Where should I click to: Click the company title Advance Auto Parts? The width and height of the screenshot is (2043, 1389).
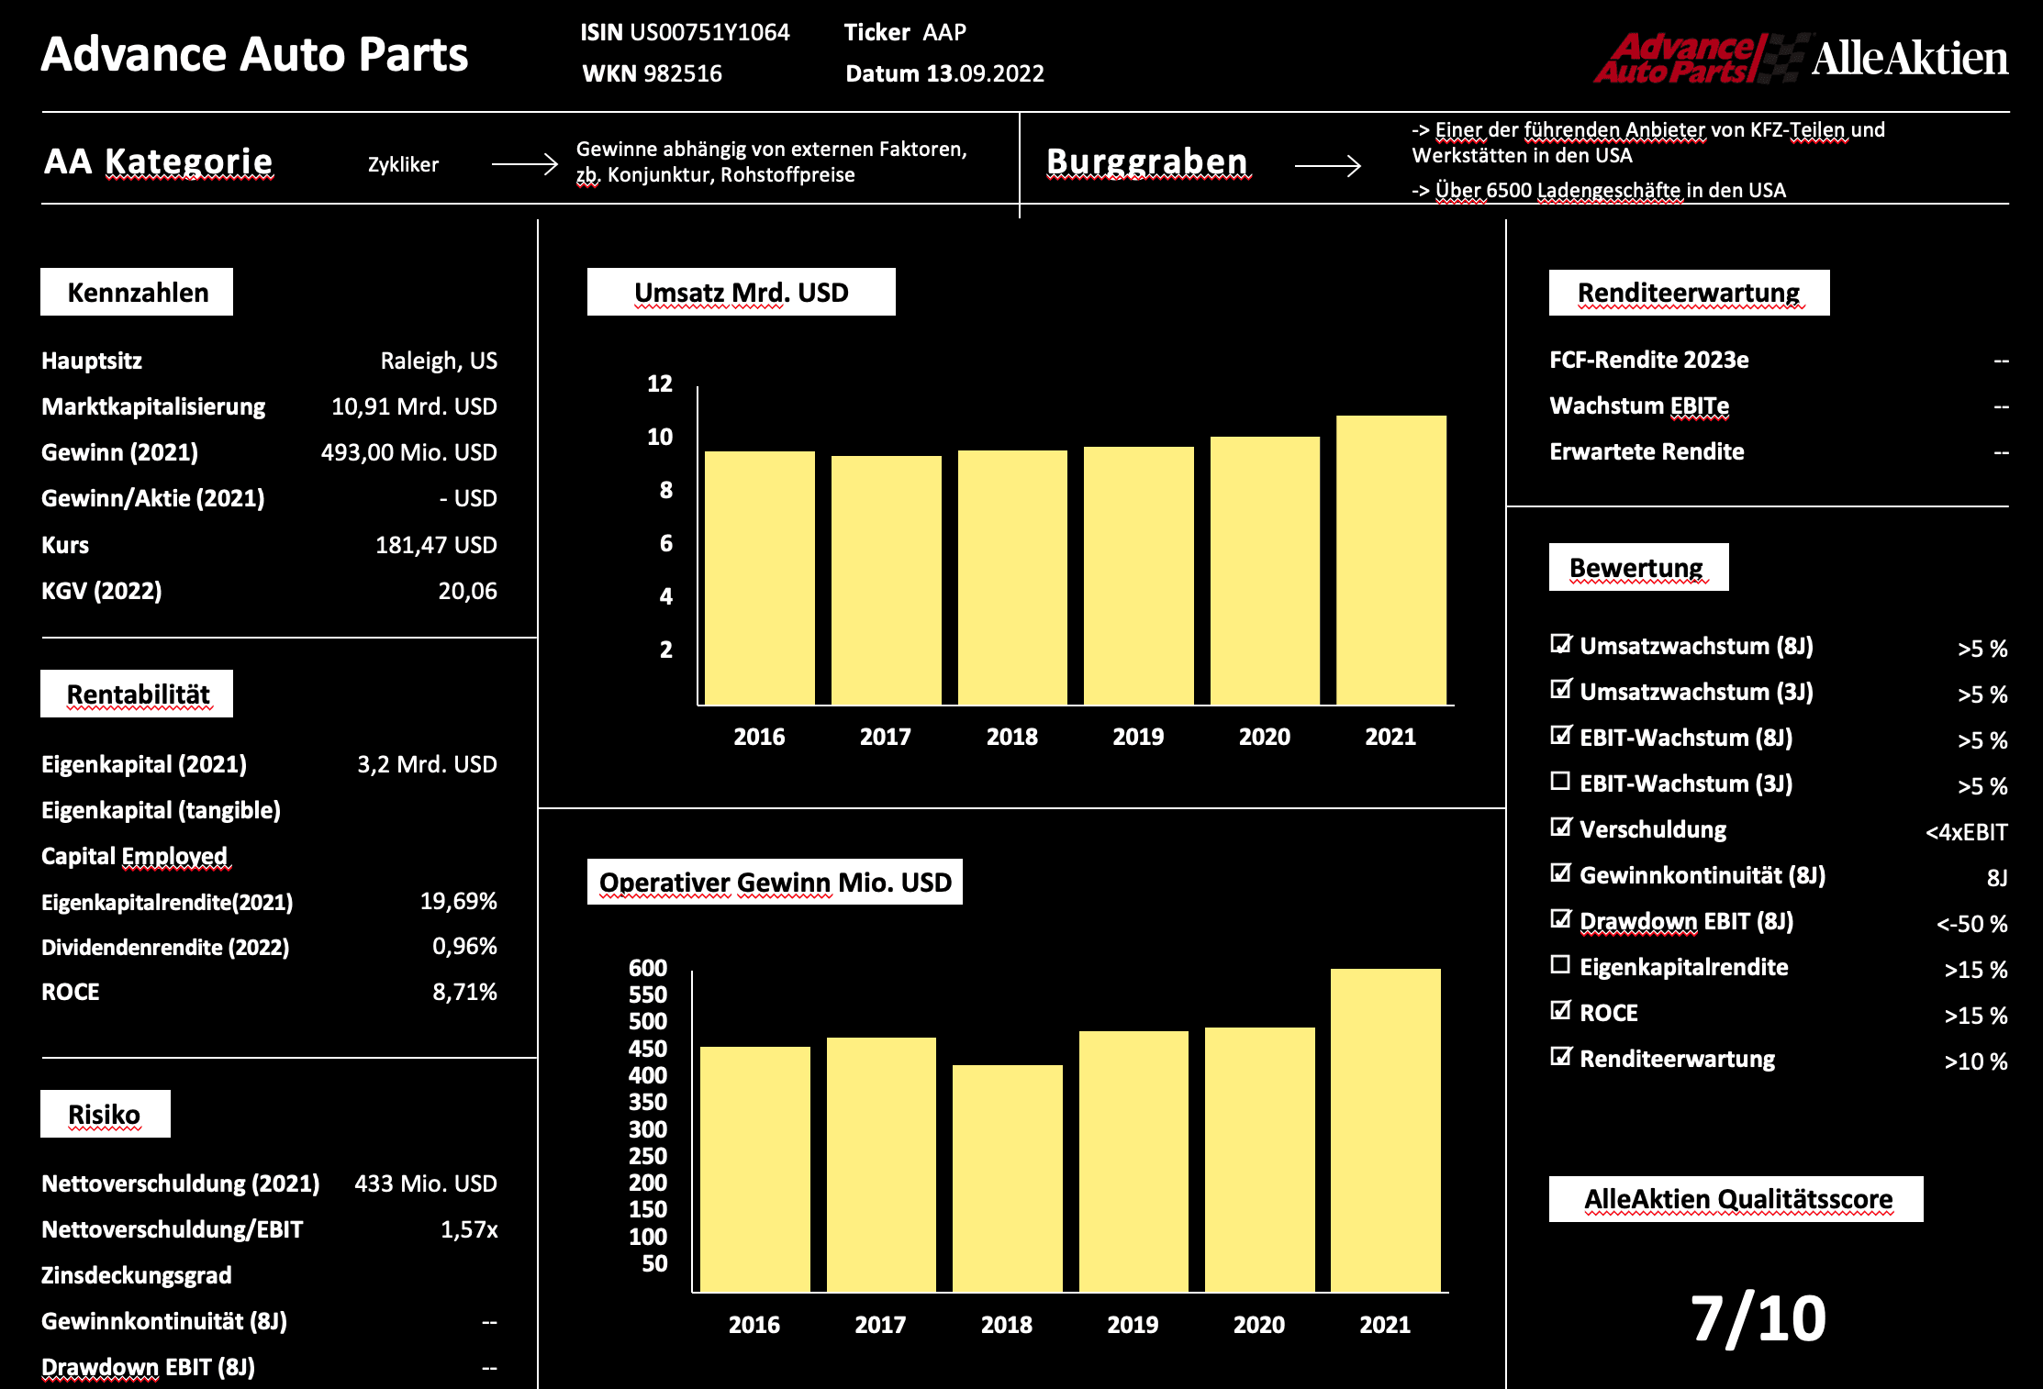tap(254, 54)
